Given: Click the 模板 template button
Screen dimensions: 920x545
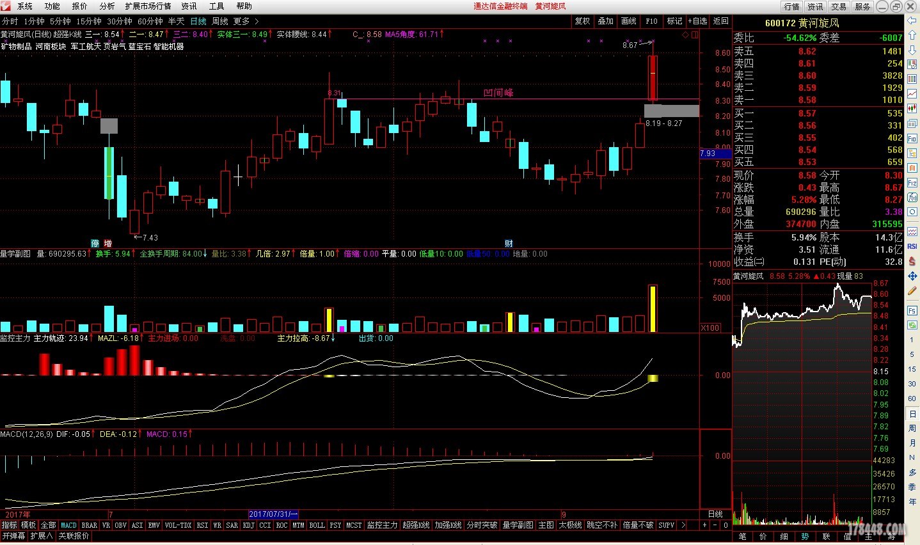Looking at the screenshot, I should pyautogui.click(x=28, y=525).
